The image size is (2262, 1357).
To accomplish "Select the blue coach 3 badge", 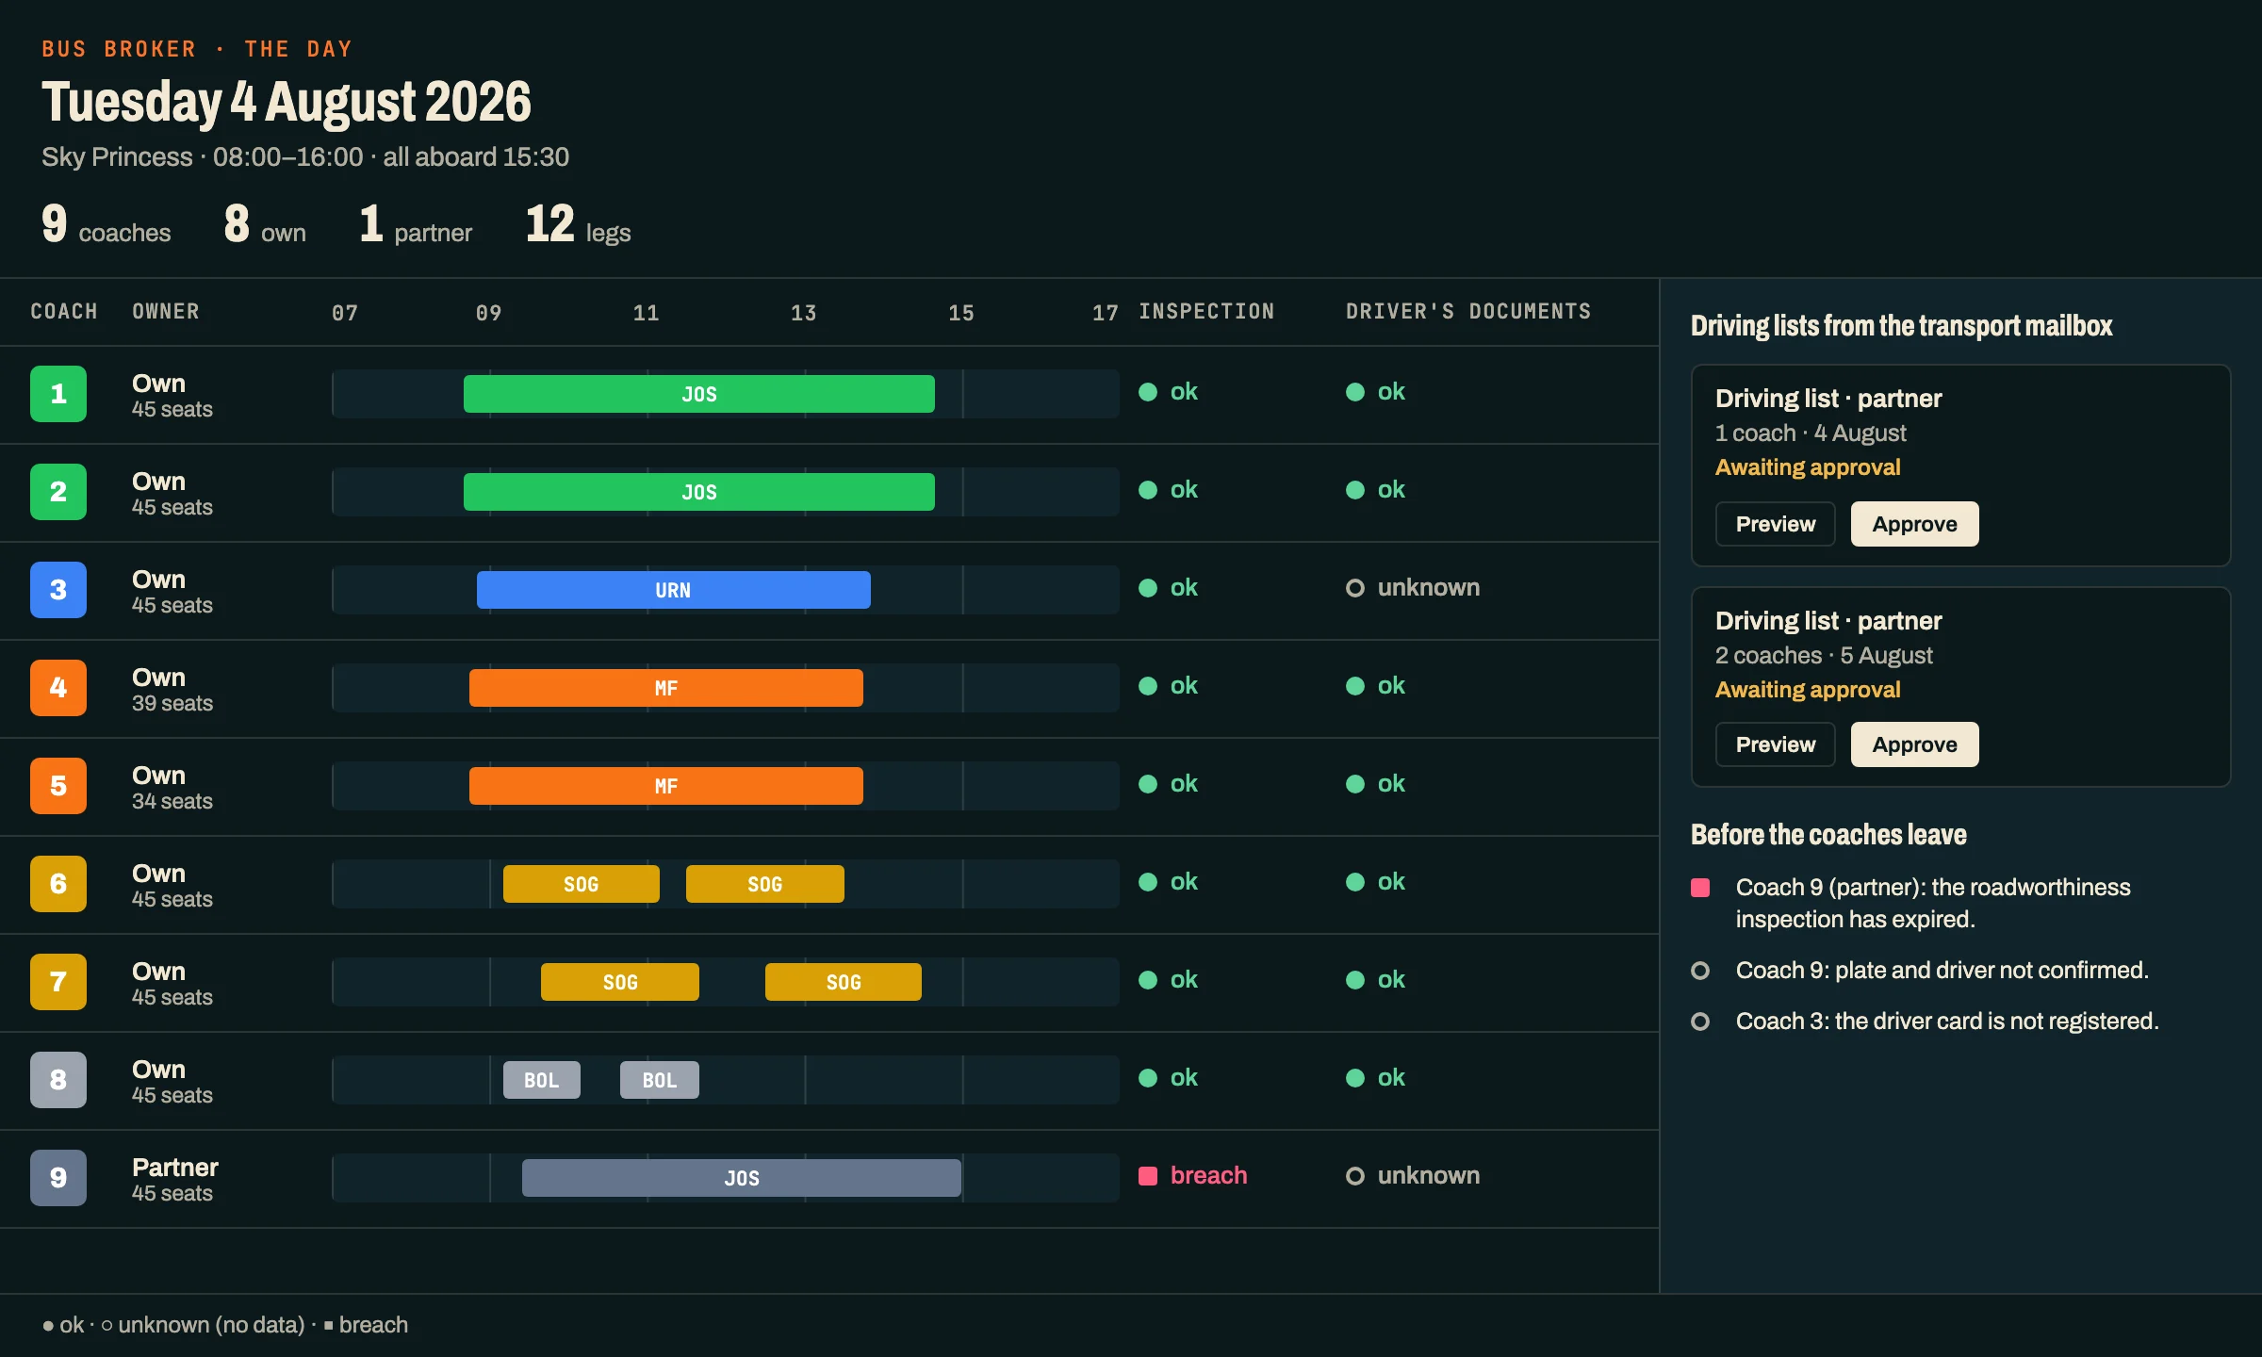I will coord(58,590).
